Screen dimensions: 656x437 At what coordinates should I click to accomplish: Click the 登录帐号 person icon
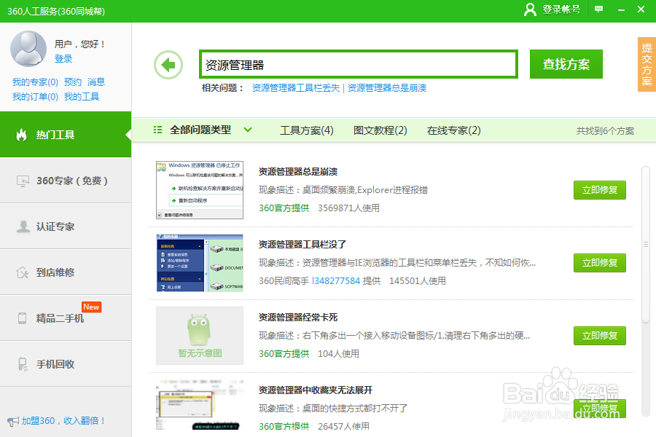[x=530, y=9]
